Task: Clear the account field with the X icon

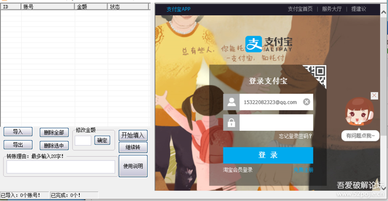Action: pos(306,102)
